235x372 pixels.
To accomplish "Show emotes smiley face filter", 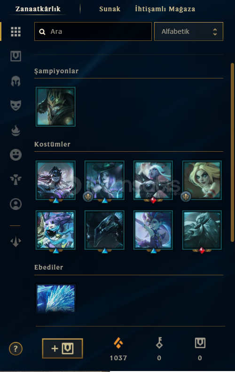I will [x=16, y=155].
